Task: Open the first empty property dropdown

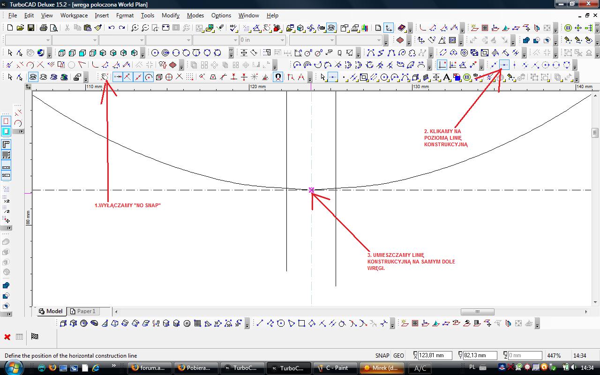Action: tap(28, 40)
